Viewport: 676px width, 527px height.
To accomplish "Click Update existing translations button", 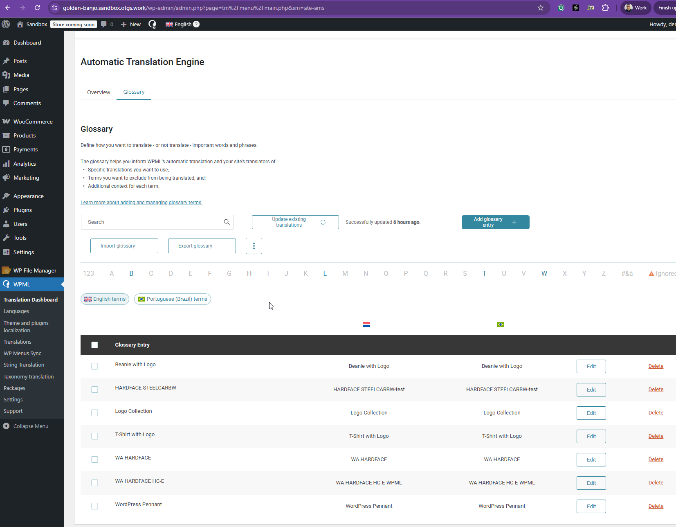I will coord(295,222).
